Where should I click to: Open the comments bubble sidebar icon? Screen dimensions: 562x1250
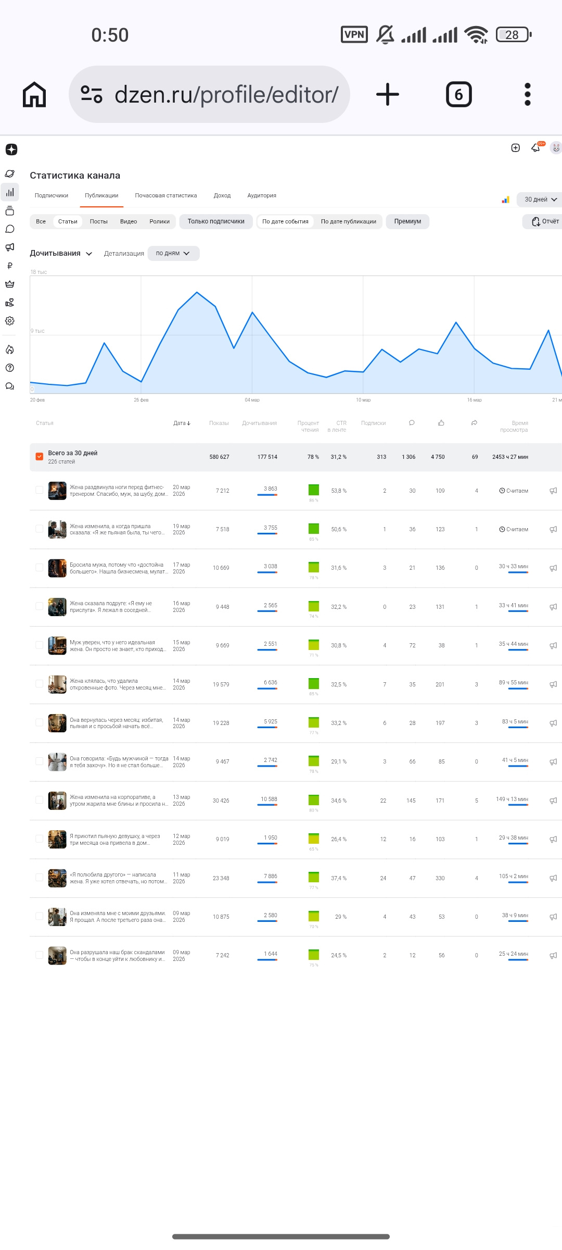10,229
